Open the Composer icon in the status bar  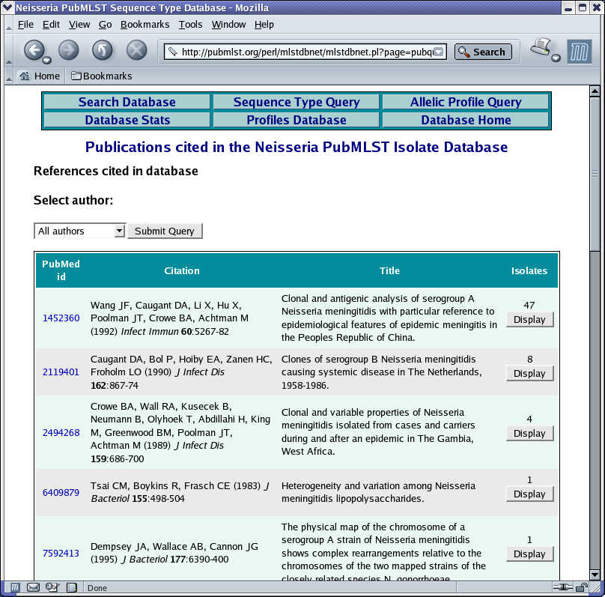click(x=52, y=588)
